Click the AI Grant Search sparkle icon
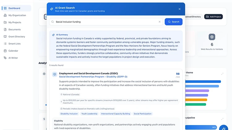232x130 pixels. (x=51, y=9)
